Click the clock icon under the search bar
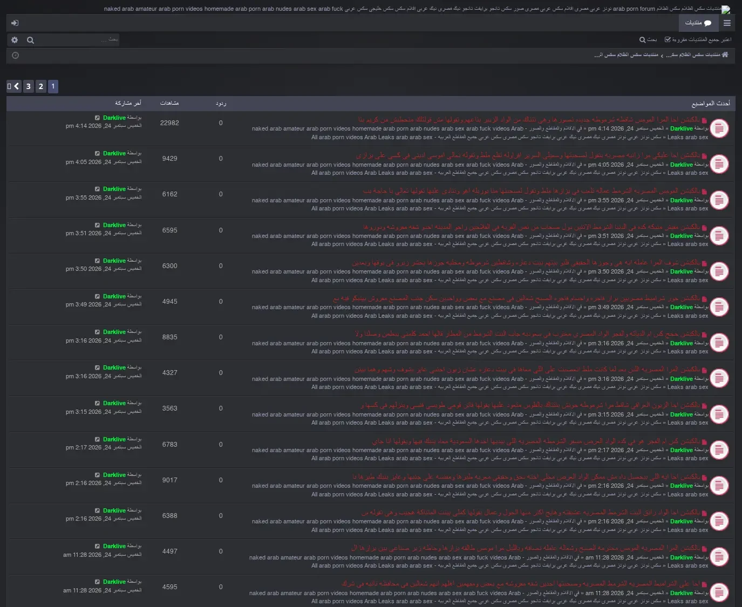This screenshot has width=742, height=607. point(15,56)
